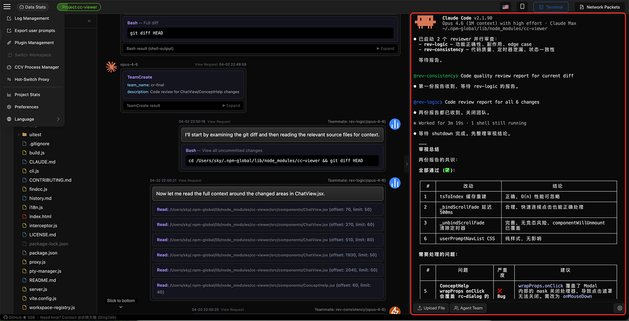Click rev-logic avatar beside 22:50:21 message
629x321 pixels.
395,183
